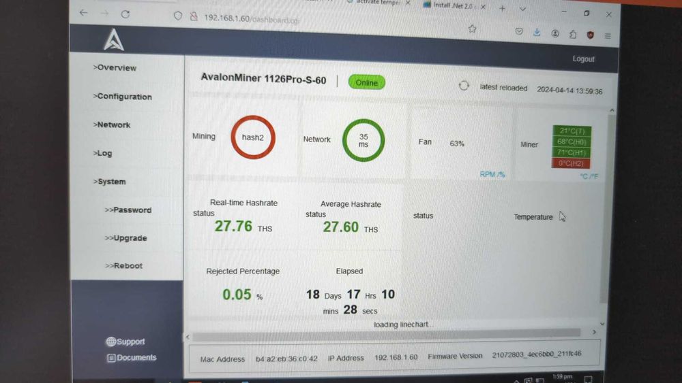Screen dimensions: 682x383
Task: Click the latest reloaded timestamp 2024-04-14
Action: pos(569,90)
